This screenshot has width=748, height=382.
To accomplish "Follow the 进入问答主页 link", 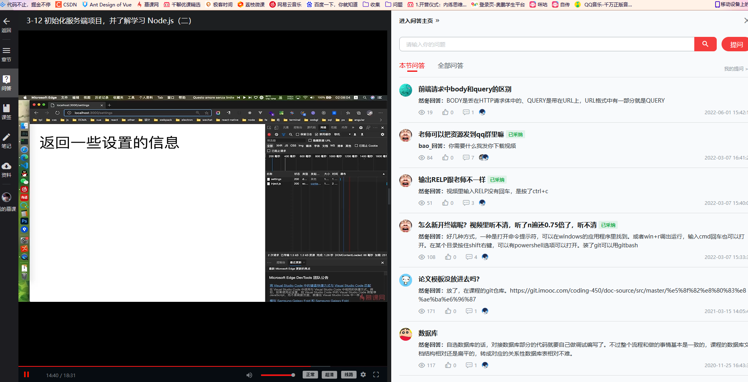I will [419, 21].
